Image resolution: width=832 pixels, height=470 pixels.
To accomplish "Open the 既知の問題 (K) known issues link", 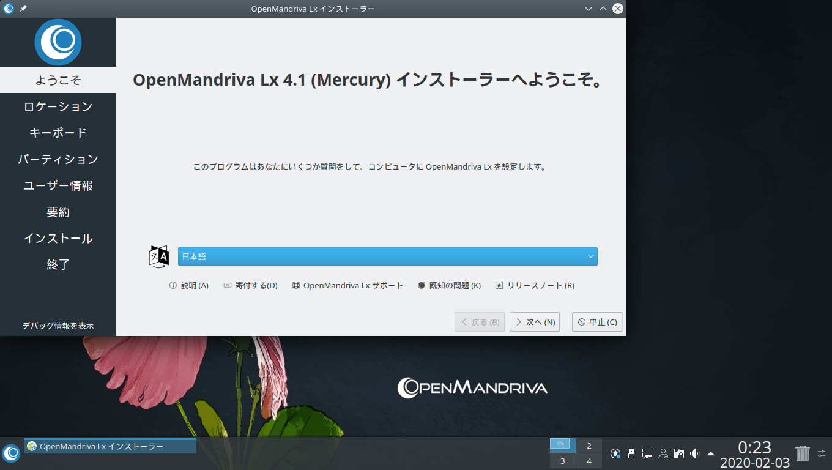I will pos(449,285).
